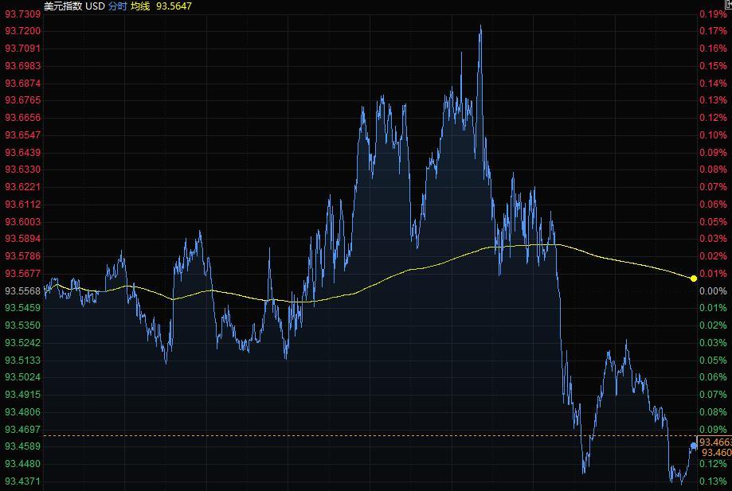Click the 93.5568 baseline price axis label

(x=23, y=291)
